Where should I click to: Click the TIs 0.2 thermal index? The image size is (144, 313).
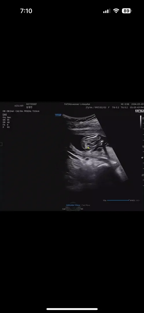tap(124, 108)
